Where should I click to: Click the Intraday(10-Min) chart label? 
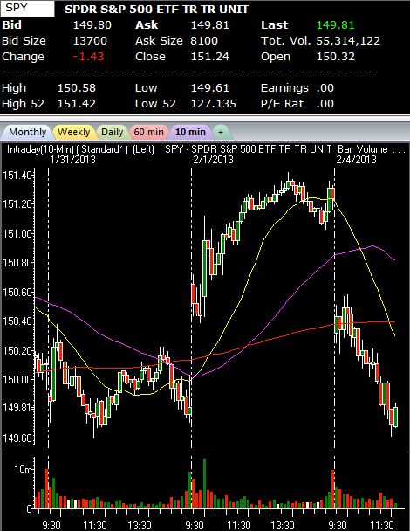(40, 149)
